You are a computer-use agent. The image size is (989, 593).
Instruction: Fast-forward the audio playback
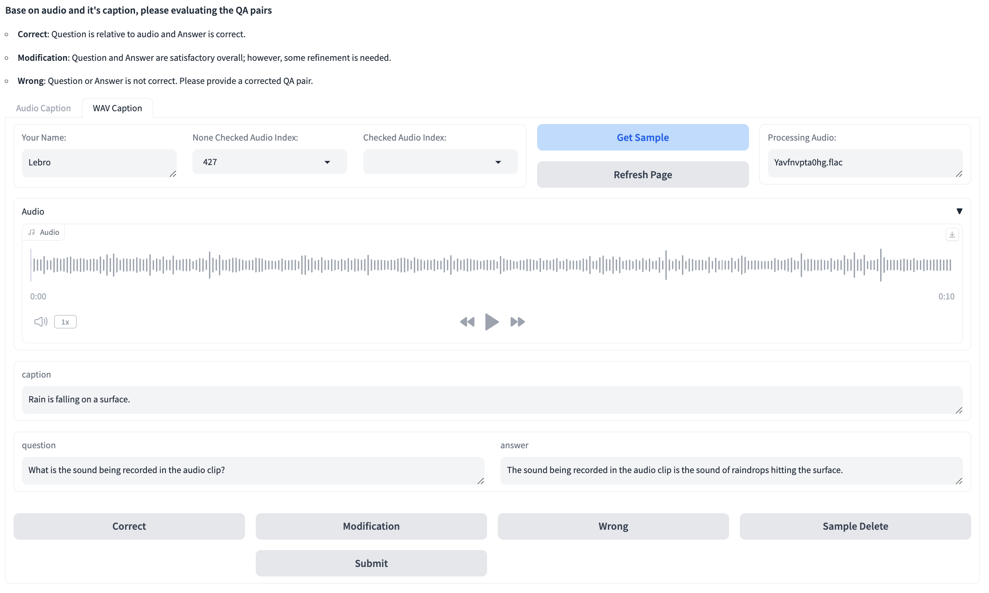[517, 322]
